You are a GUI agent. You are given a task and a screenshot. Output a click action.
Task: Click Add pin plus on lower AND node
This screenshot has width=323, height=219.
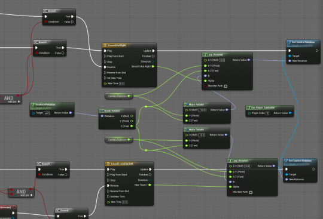click(31, 195)
